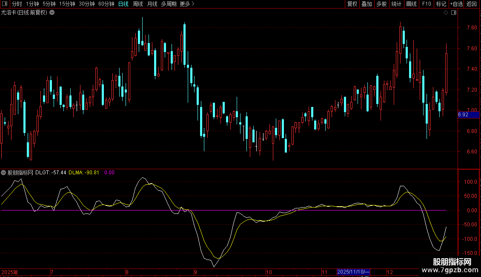Click the 返回 back button

472,4
